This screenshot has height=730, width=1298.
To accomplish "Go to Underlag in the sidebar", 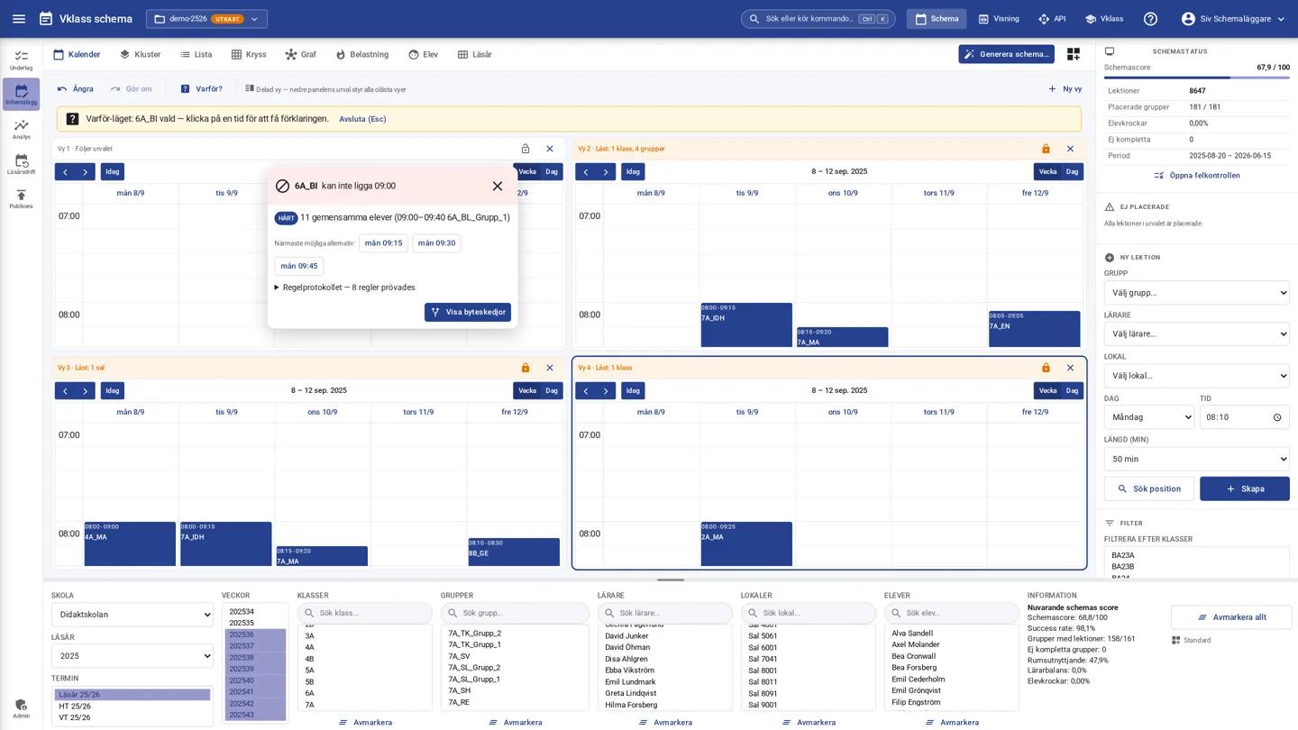I will (21, 60).
